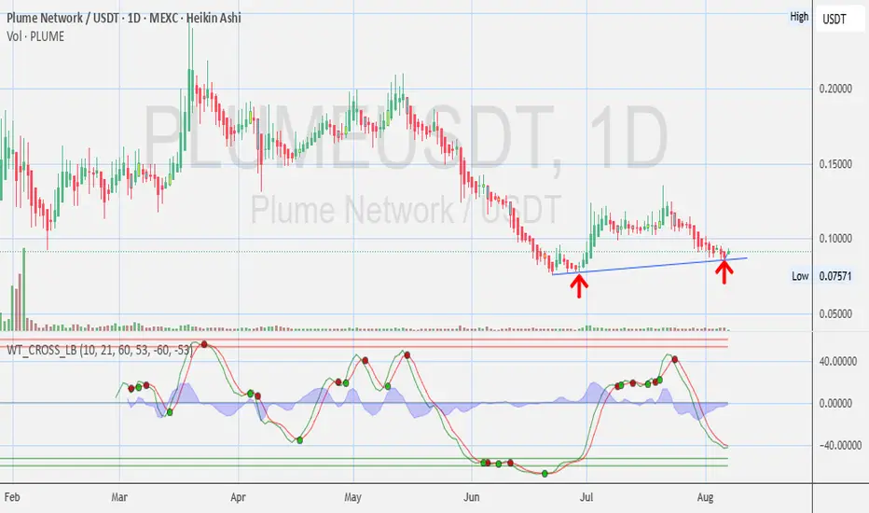Click the May label on time axis
The image size is (869, 513).
(352, 497)
